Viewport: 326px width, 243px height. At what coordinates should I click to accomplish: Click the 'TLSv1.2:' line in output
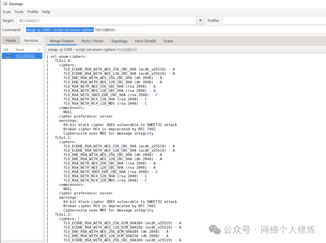63,215
